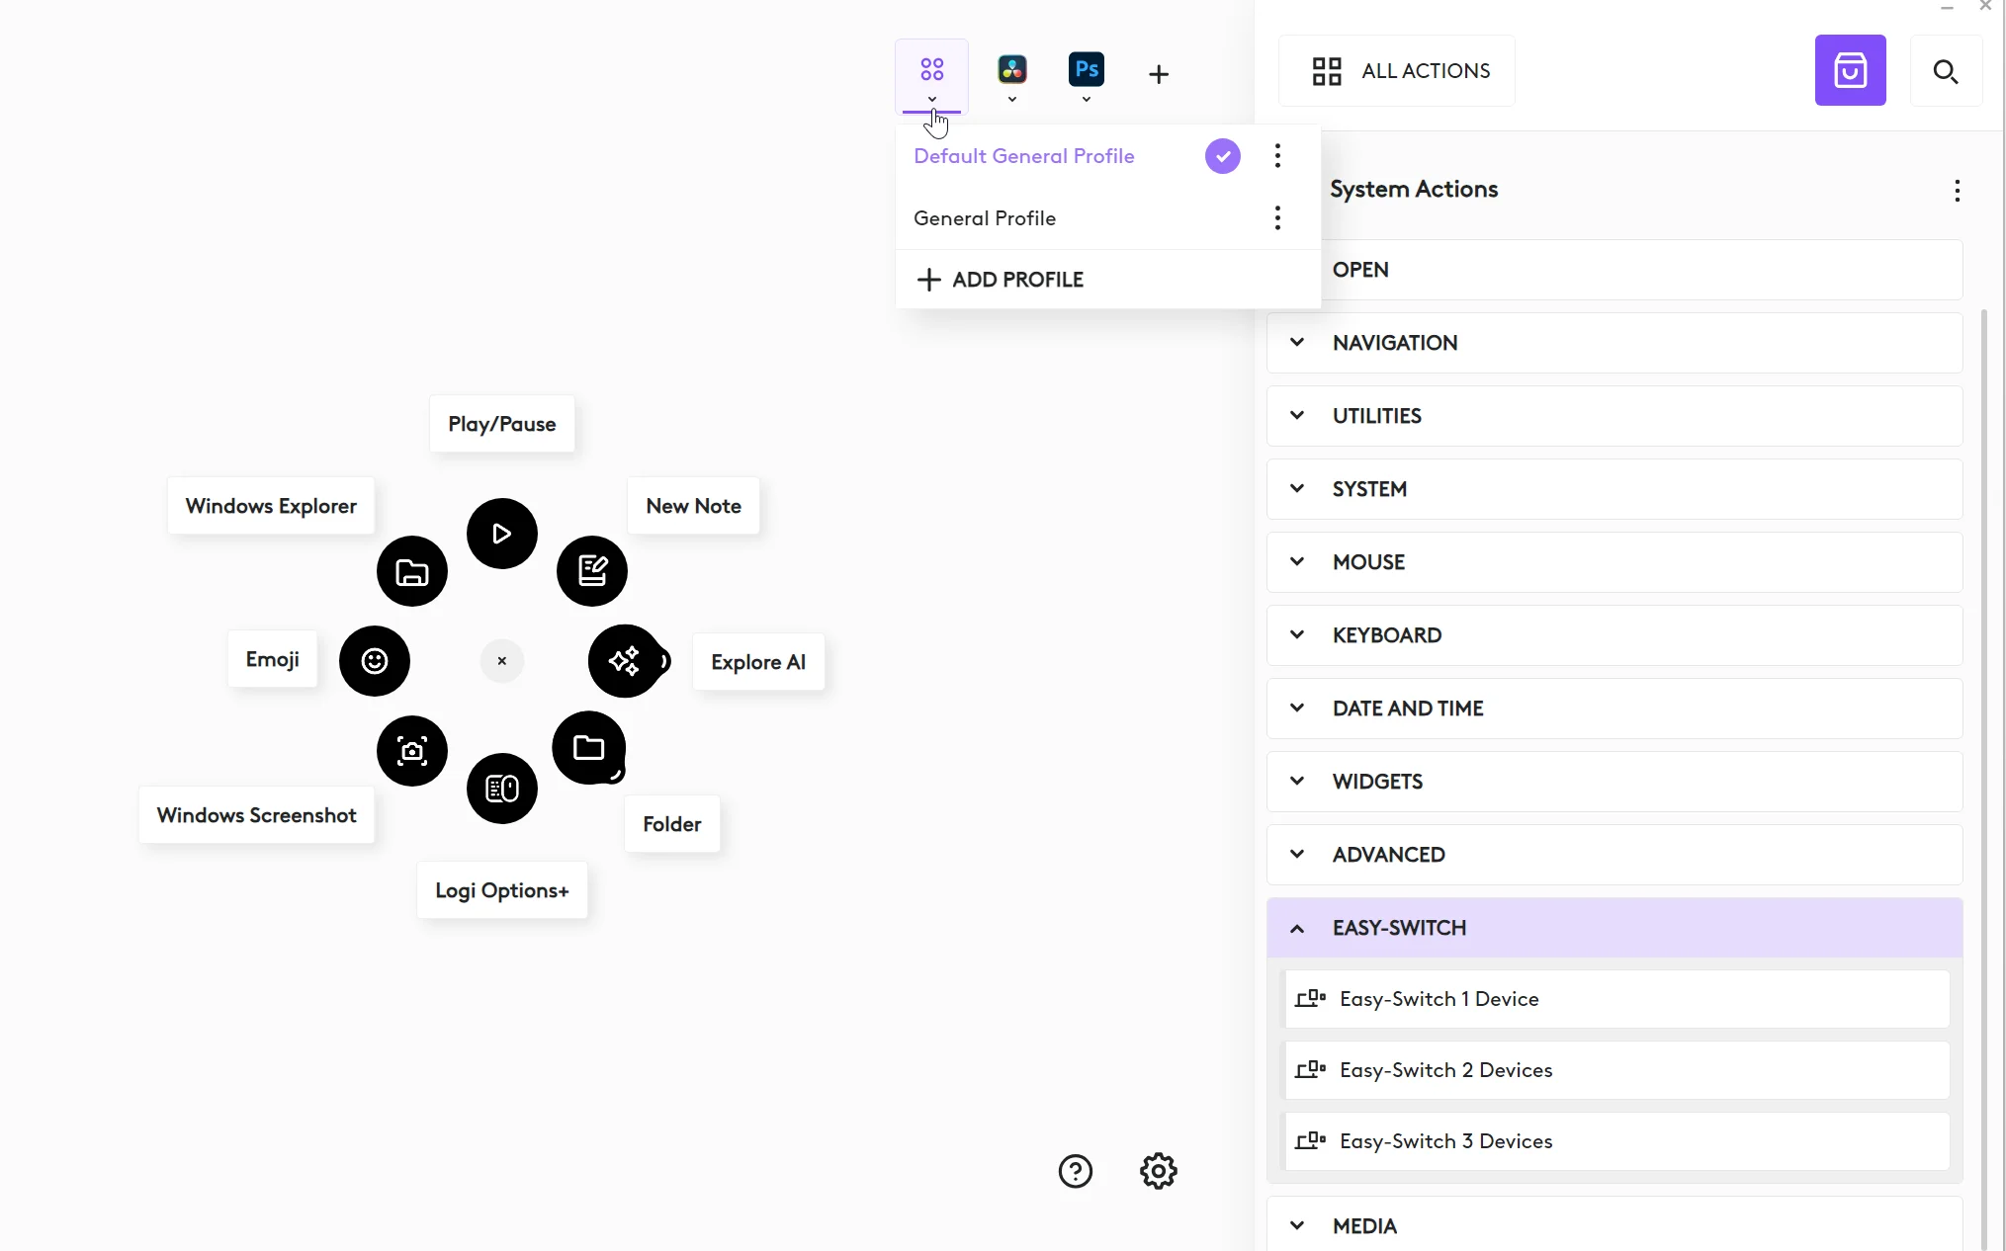Click the Explore AI sparkle icon
Viewport: 2006px width, 1251px height.
coord(624,661)
